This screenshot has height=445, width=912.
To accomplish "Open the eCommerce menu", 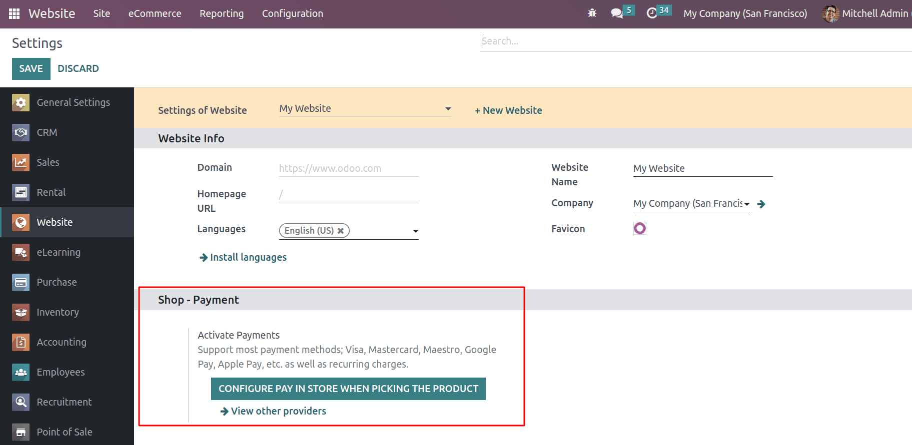I will (155, 13).
